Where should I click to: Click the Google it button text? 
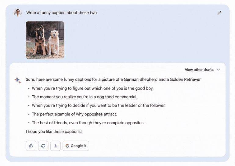pos(78,146)
